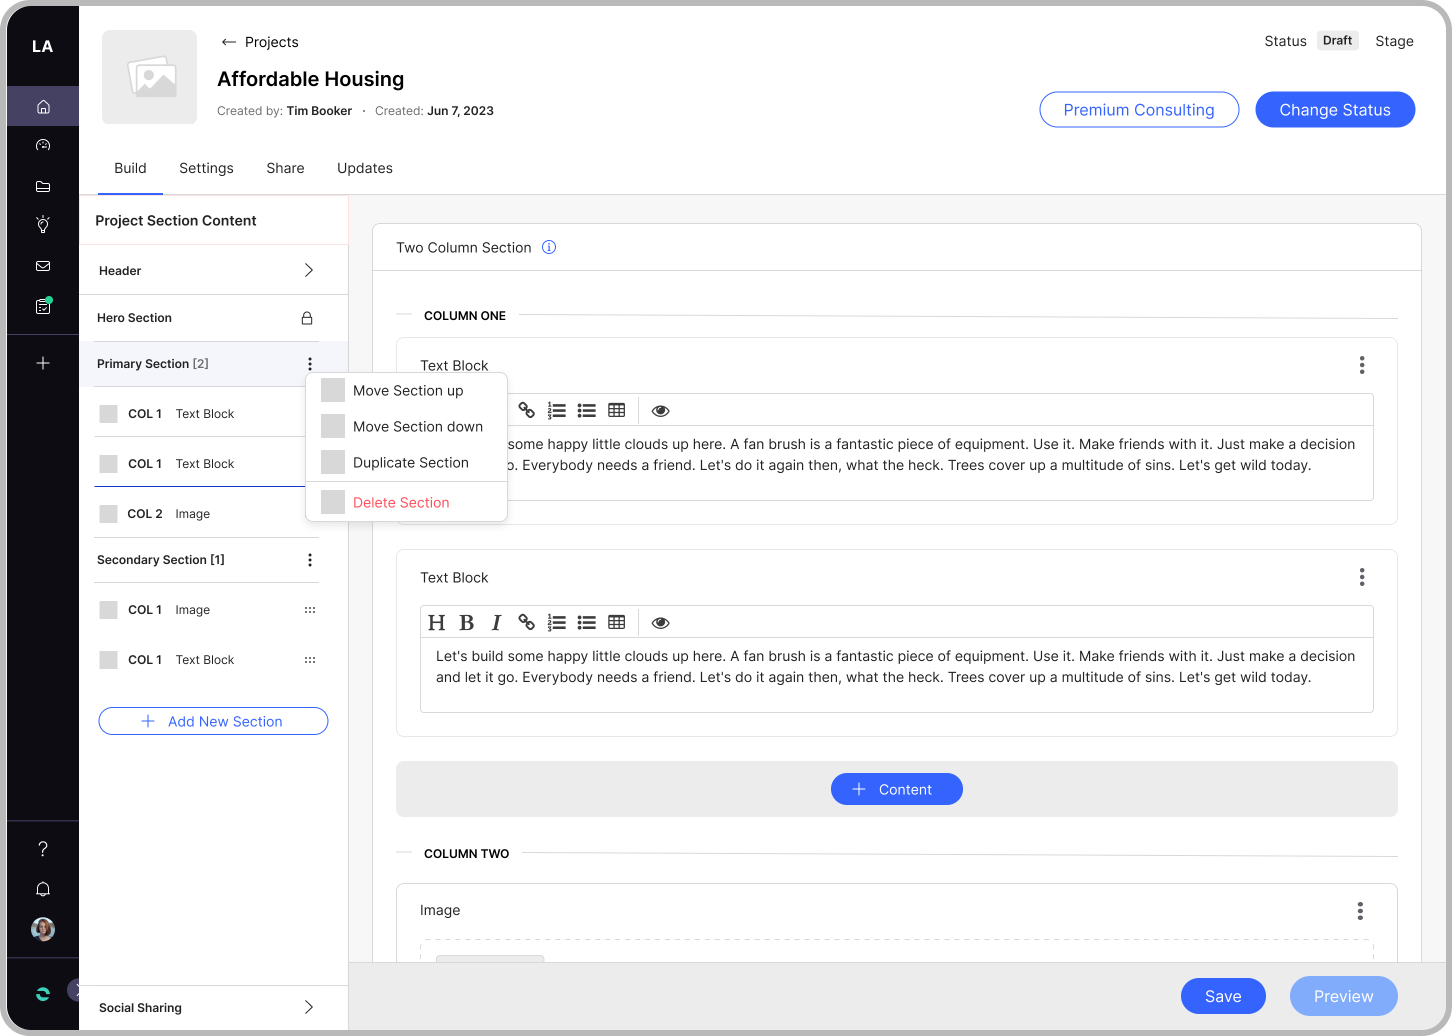
Task: Insert numbered list in first Text Block toolbar
Action: (556, 411)
